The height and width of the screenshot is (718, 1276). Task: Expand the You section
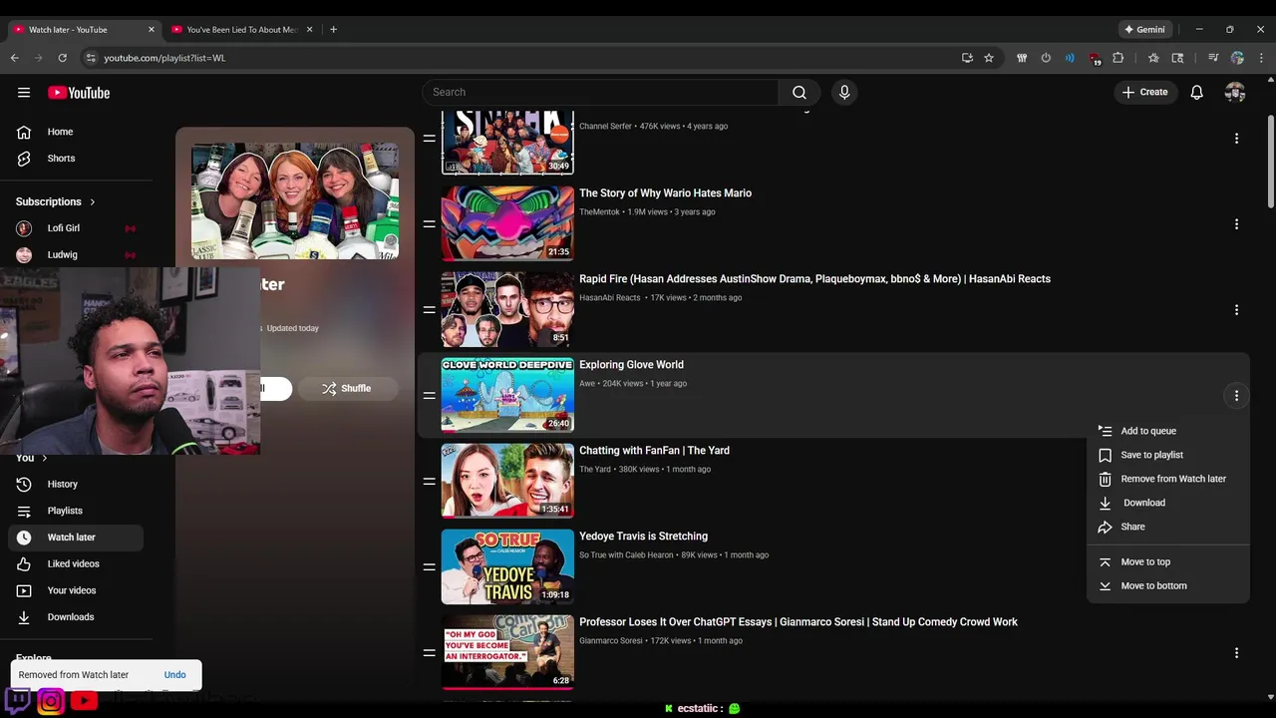[31, 458]
